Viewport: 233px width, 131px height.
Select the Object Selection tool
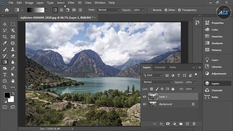[x=13, y=31]
